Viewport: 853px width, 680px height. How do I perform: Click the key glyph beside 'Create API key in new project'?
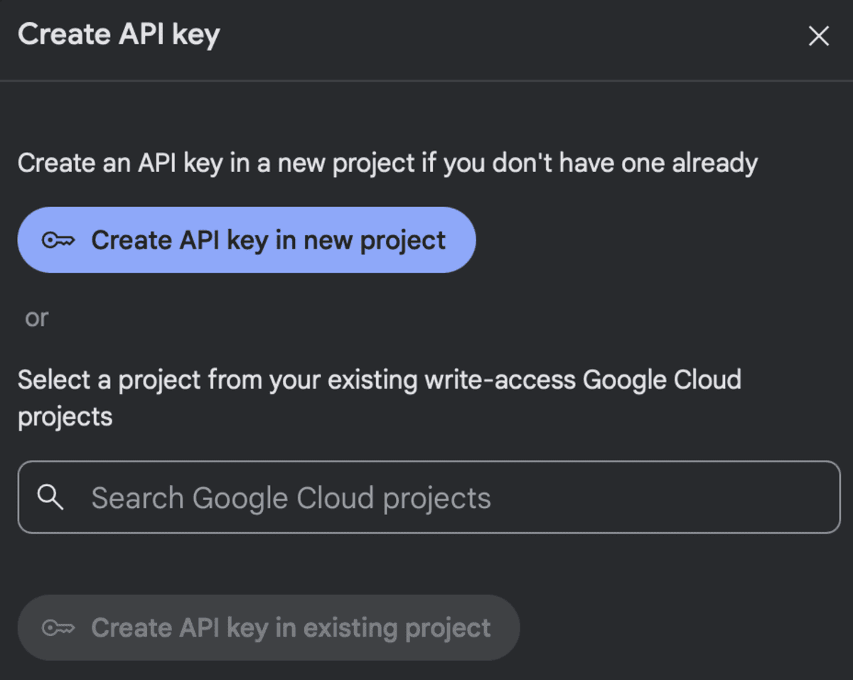[x=60, y=240]
